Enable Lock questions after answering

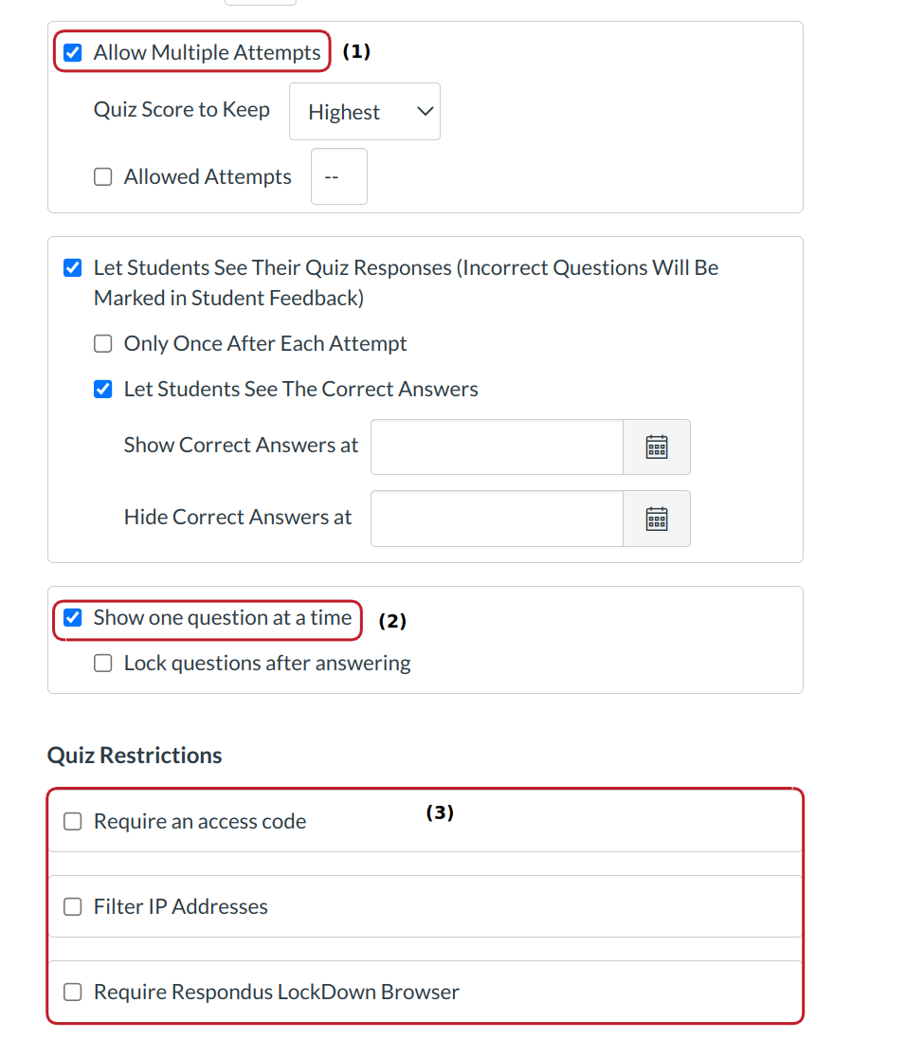103,664
